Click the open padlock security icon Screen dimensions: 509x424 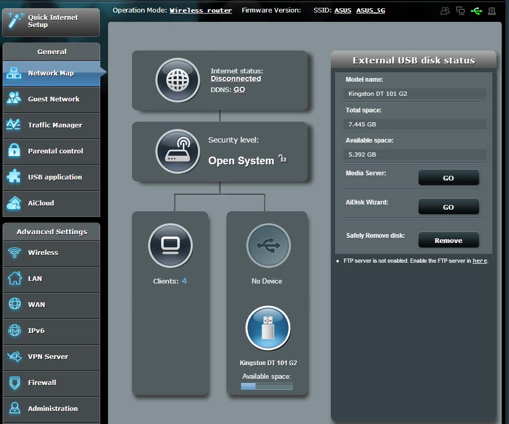tap(283, 159)
